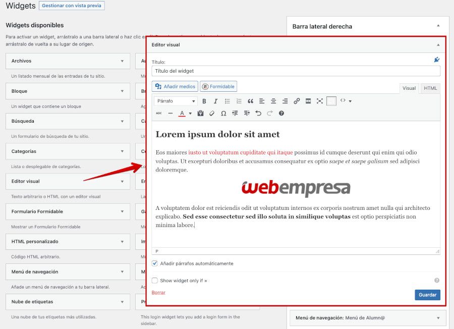This screenshot has height=329, width=454.
Task: Click the Título del widget input field
Action: (x=296, y=71)
